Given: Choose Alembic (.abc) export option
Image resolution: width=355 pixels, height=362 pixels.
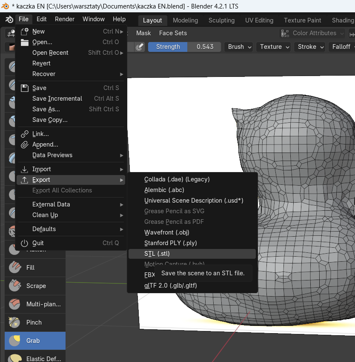Looking at the screenshot, I should 192,190.
